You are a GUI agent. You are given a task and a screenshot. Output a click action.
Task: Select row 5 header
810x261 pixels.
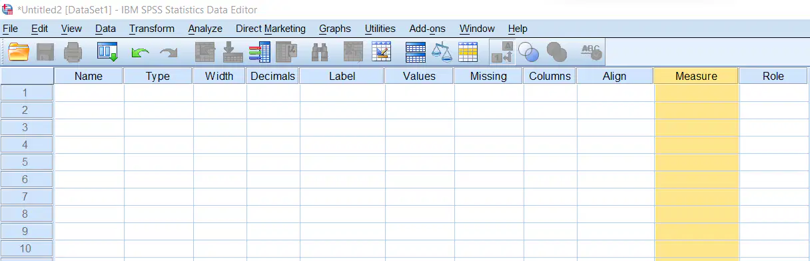(x=26, y=162)
